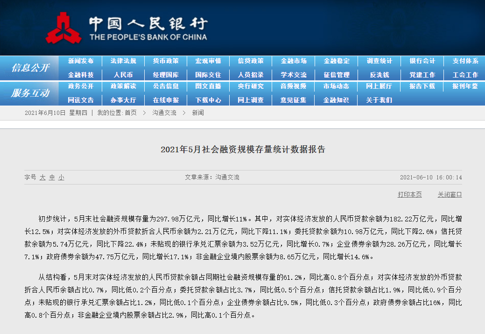The width and height of the screenshot is (485, 334).
Task: Go to the 金融市场 section
Action: tap(294, 61)
